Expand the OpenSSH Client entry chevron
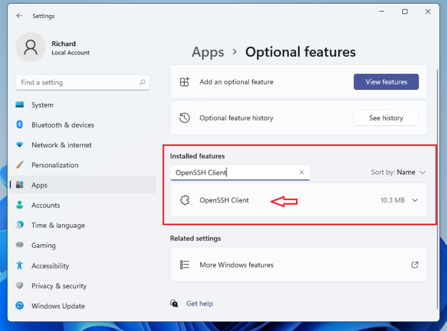This screenshot has height=331, width=447. [415, 201]
